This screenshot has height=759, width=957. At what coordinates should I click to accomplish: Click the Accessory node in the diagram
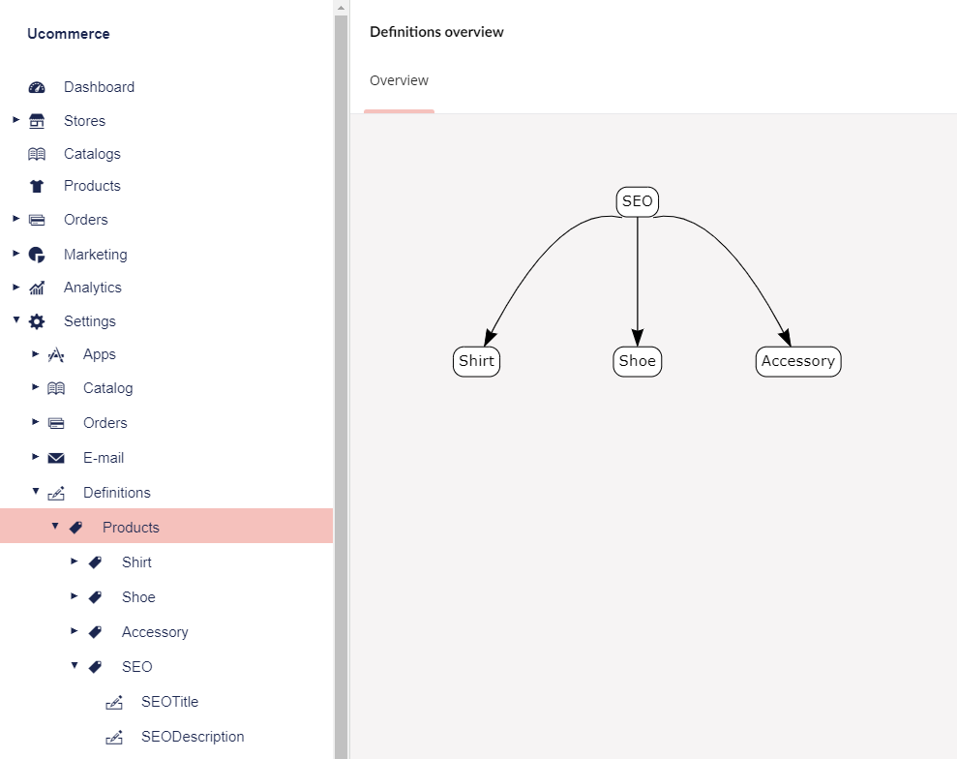(x=798, y=361)
